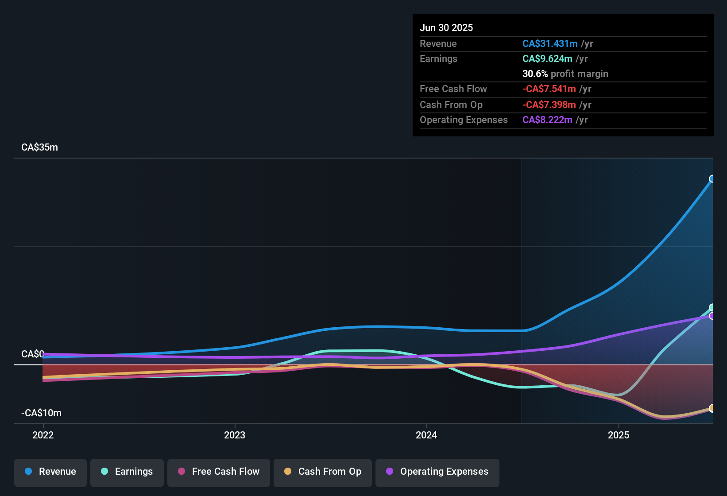This screenshot has width=727, height=496.
Task: Select the Earnings endpoint marker on the chart
Action: 712,307
